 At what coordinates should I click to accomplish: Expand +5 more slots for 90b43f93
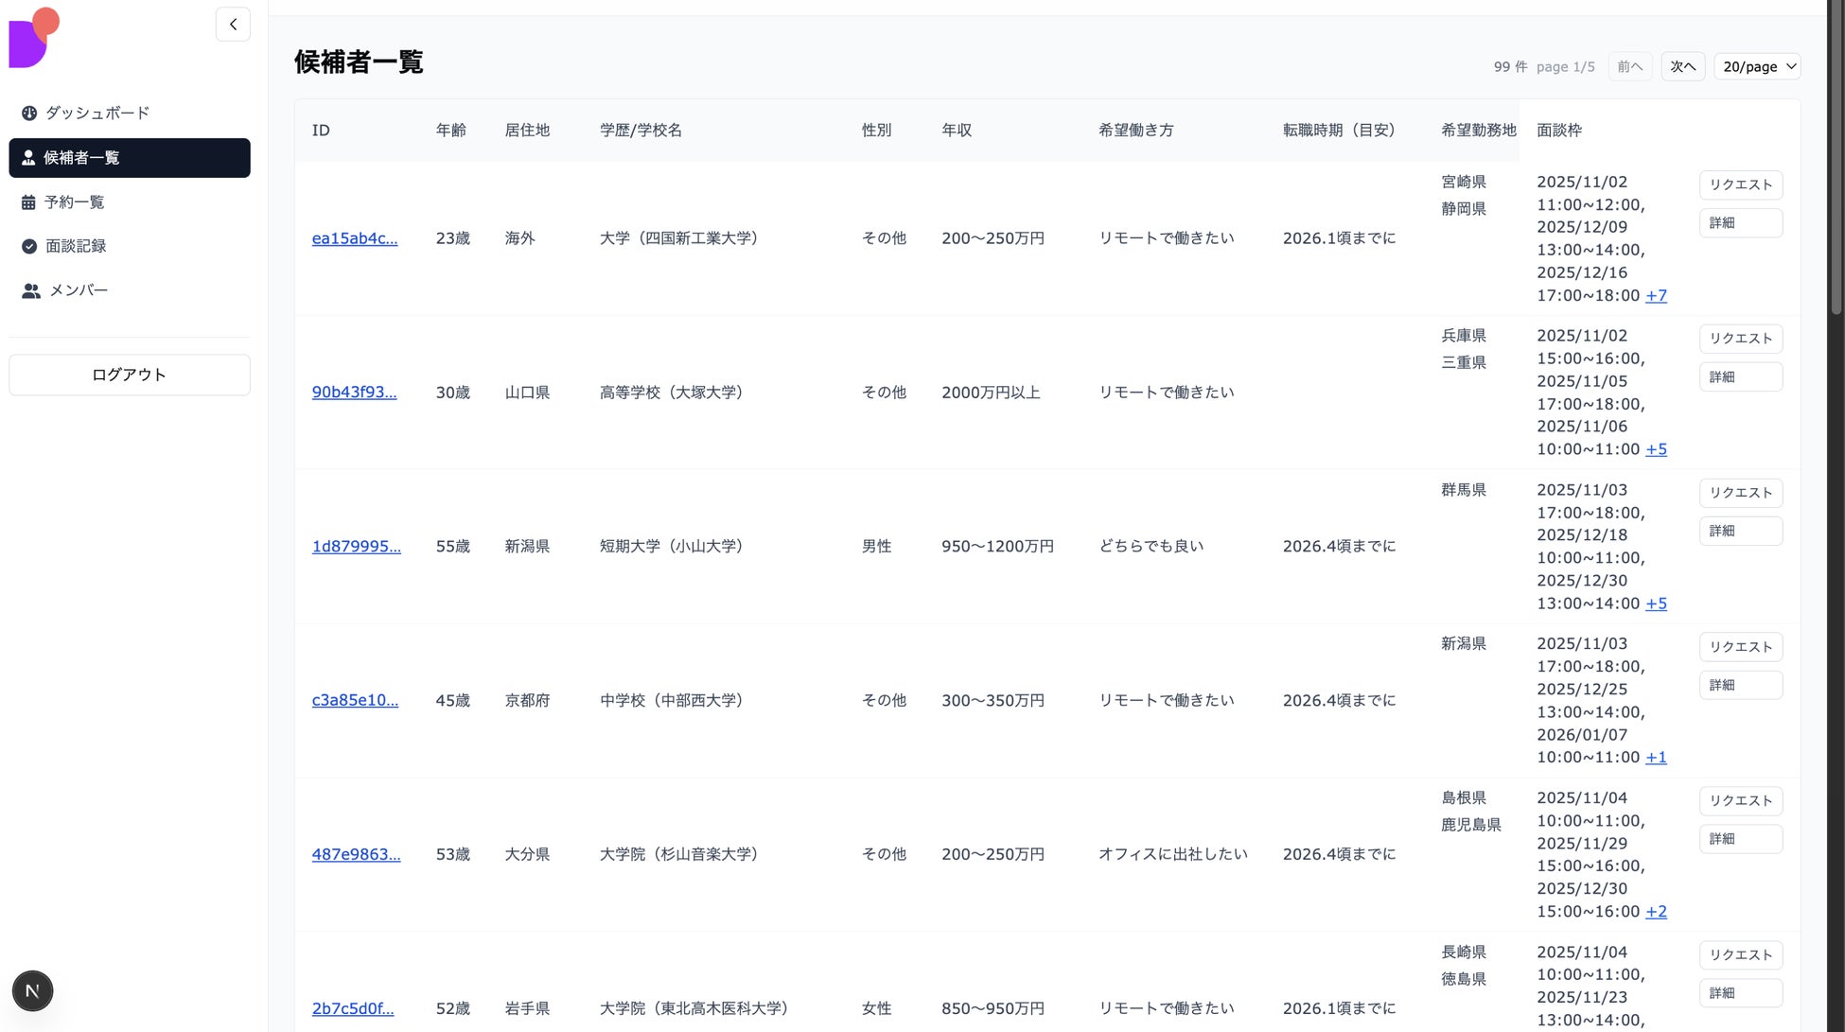coord(1656,449)
